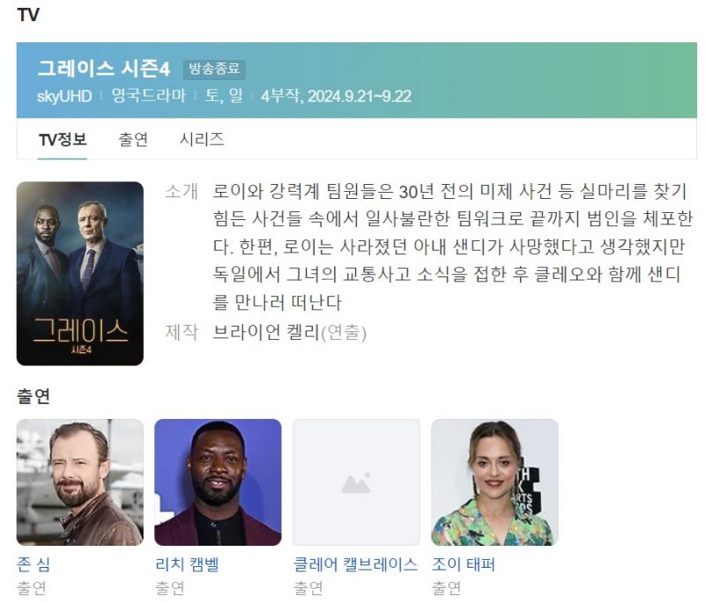Open 조이 태퍼's profile photo

pyautogui.click(x=494, y=482)
